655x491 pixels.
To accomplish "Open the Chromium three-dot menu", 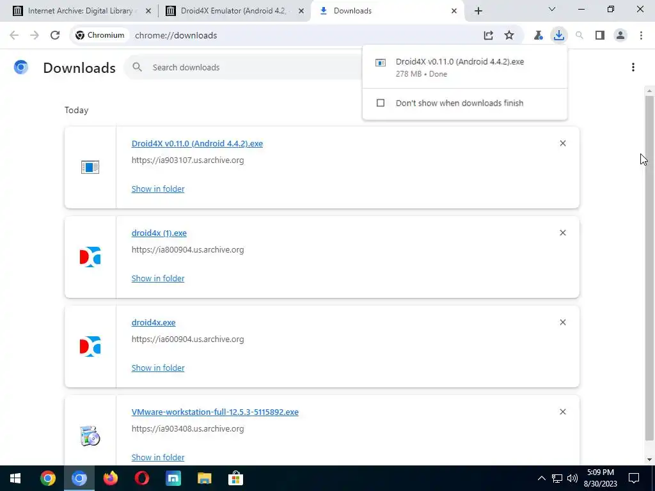I will (x=641, y=36).
